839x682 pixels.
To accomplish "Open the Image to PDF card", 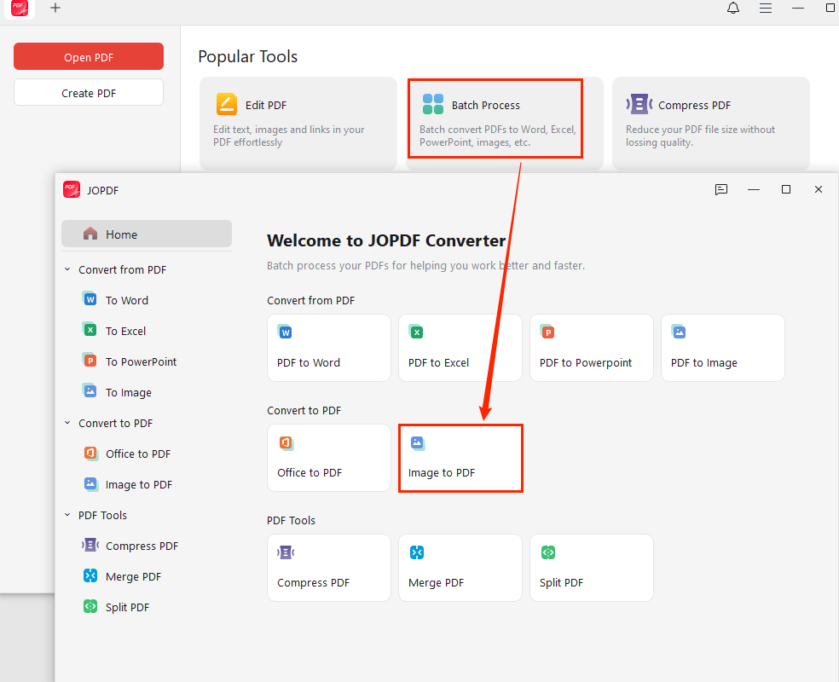I will tap(460, 458).
